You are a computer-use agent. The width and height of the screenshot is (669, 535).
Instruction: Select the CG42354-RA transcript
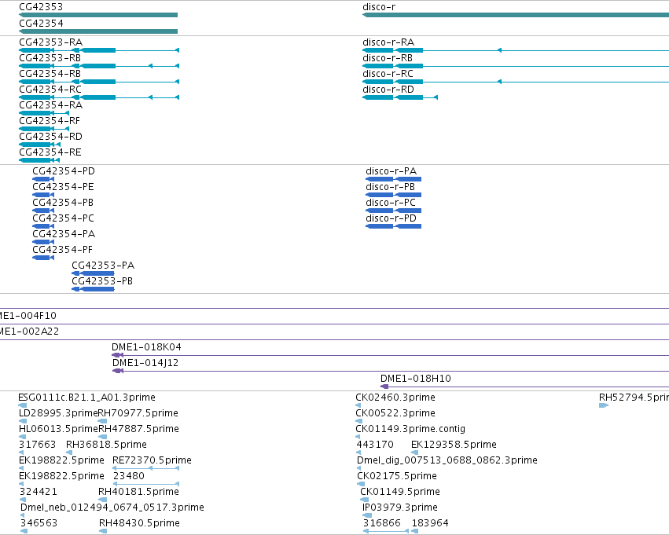(44, 113)
